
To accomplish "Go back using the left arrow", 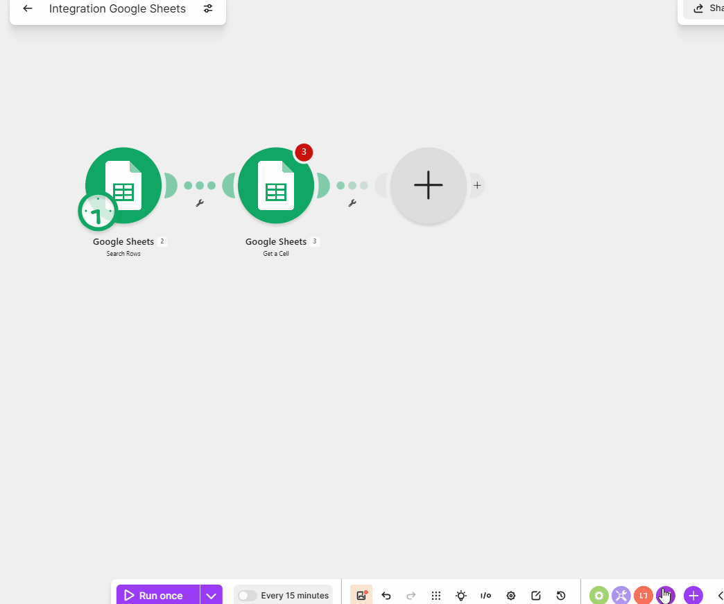I will (28, 8).
